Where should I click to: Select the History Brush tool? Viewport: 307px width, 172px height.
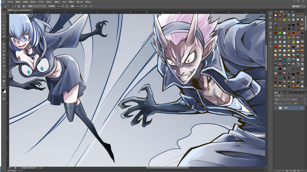pyautogui.click(x=4, y=47)
